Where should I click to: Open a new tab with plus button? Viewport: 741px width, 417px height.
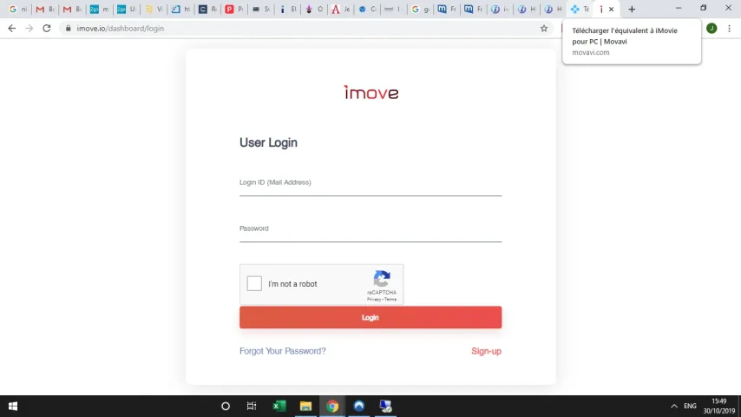(x=632, y=9)
